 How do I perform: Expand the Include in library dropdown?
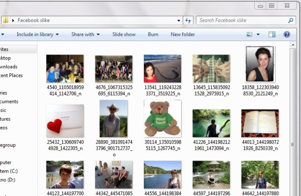[x=38, y=35]
